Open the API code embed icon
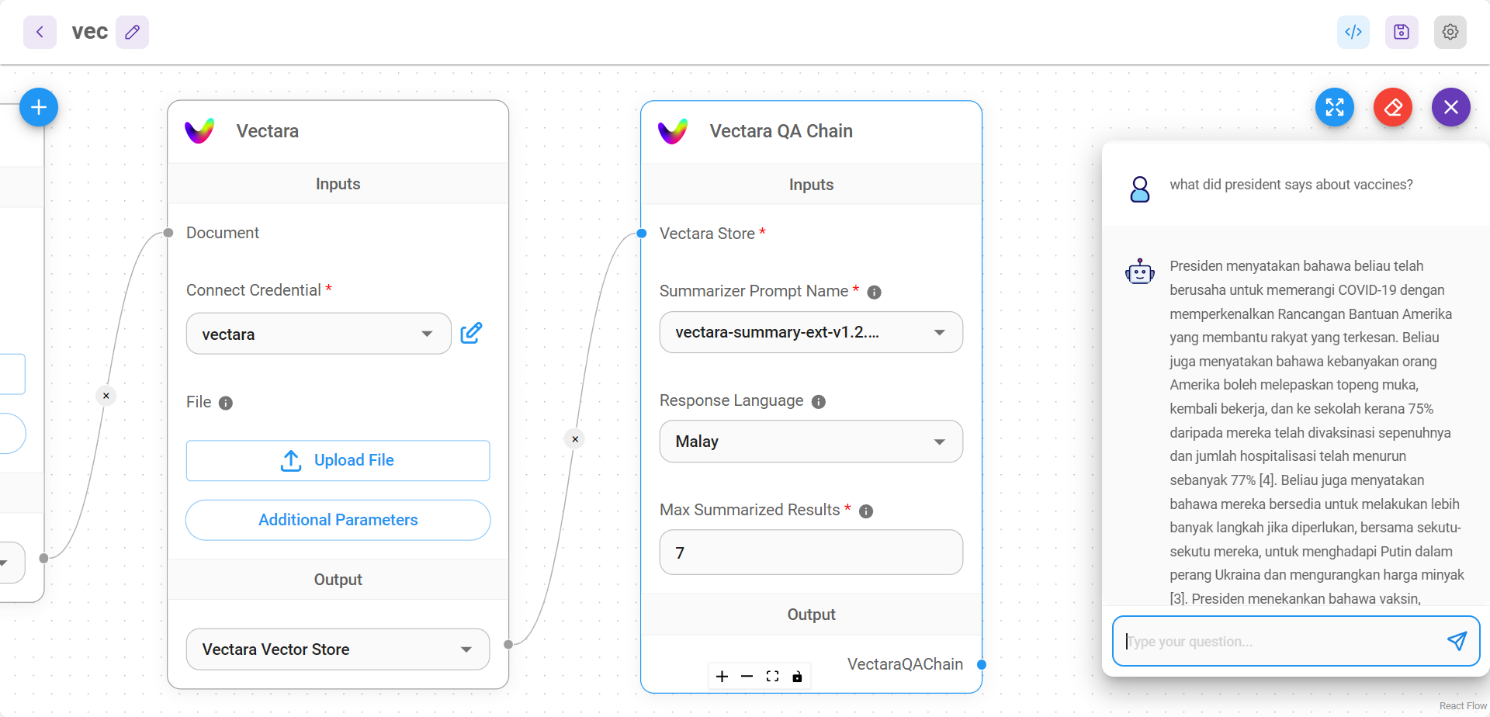Screen dimensions: 1490x717 [x=1353, y=32]
